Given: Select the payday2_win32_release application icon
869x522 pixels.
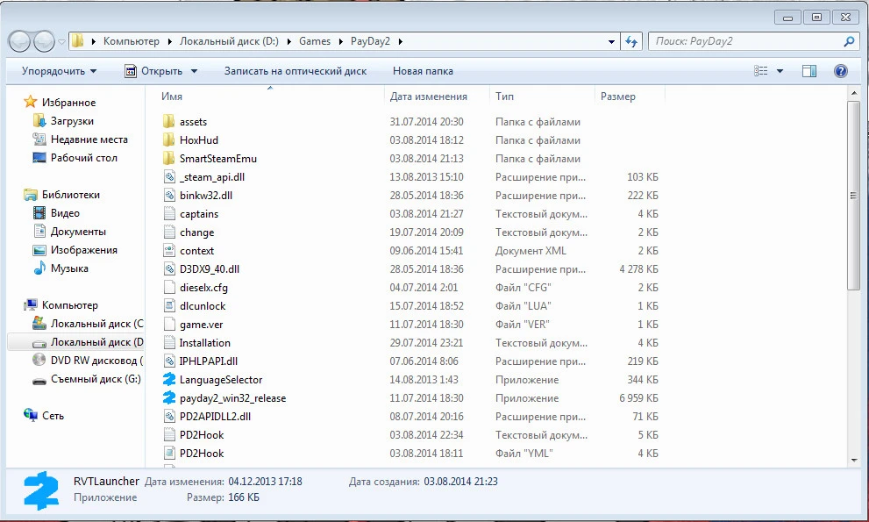Looking at the screenshot, I should click(x=169, y=397).
